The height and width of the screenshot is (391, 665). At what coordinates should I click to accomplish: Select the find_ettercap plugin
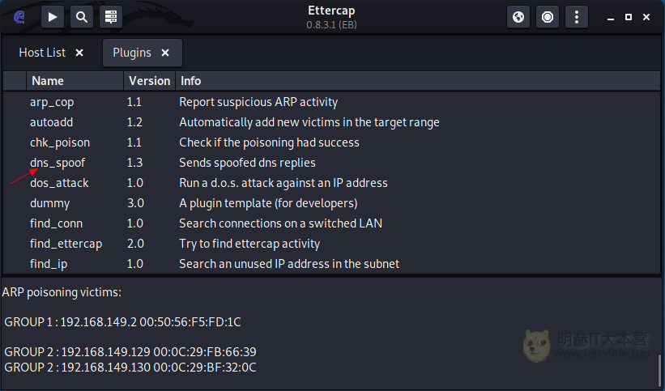pyautogui.click(x=331, y=244)
